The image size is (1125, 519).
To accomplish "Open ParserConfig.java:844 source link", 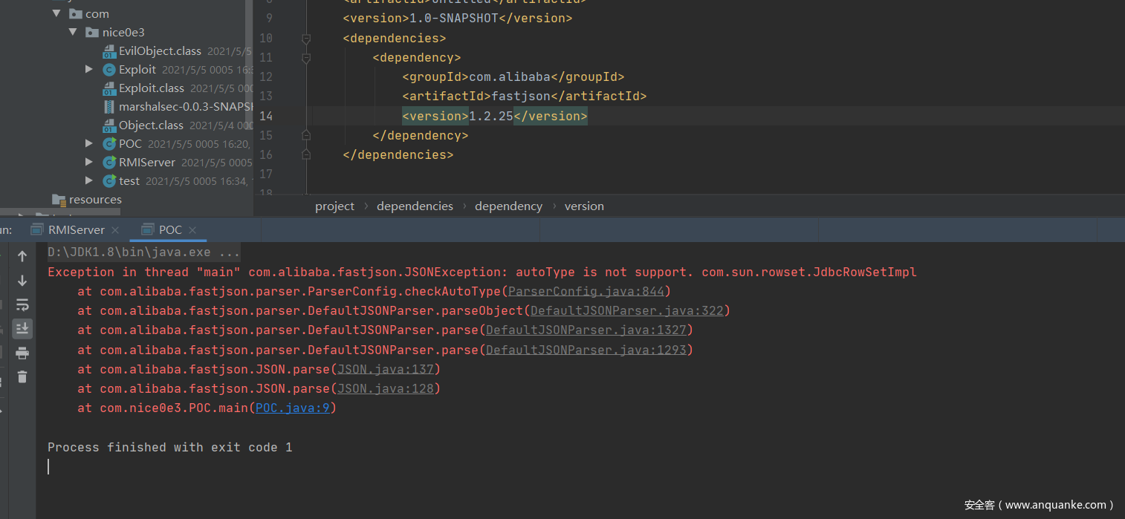I will click(586, 291).
